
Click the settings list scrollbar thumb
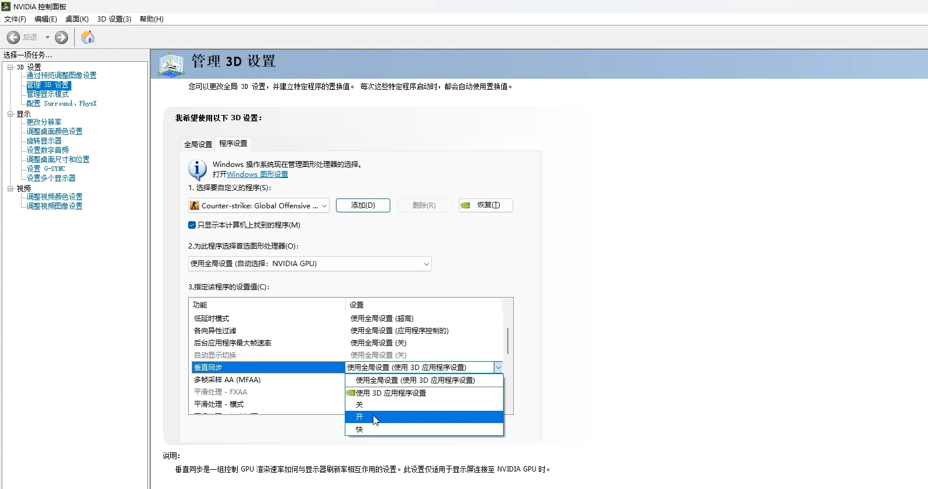tap(507, 341)
